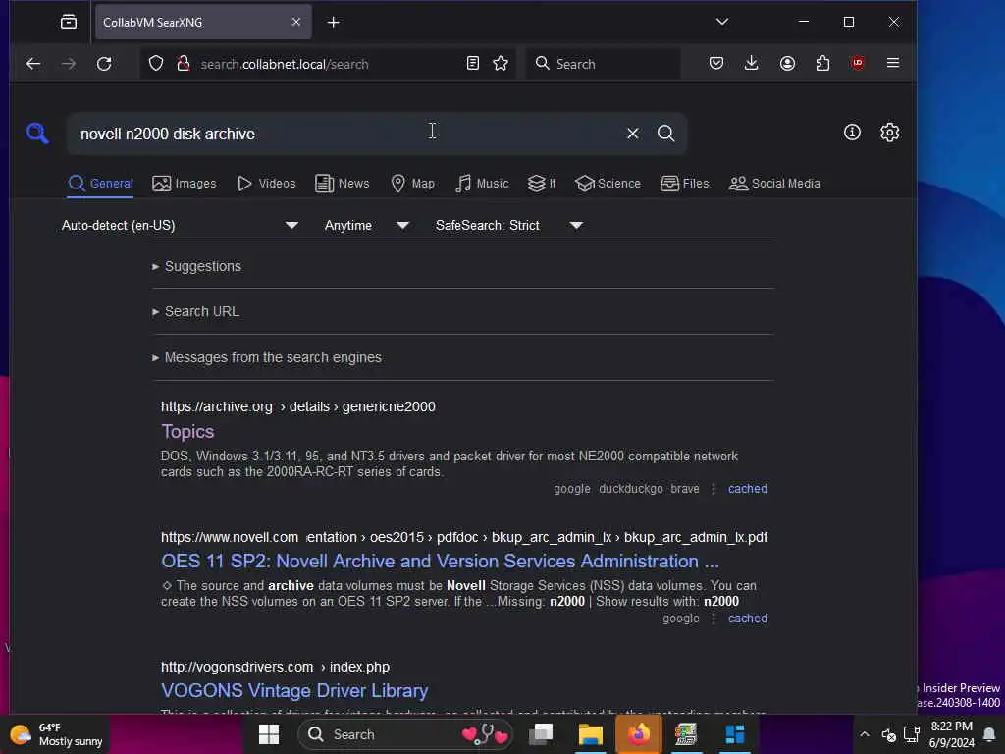
Task: Select the General category tab
Action: [x=101, y=184]
